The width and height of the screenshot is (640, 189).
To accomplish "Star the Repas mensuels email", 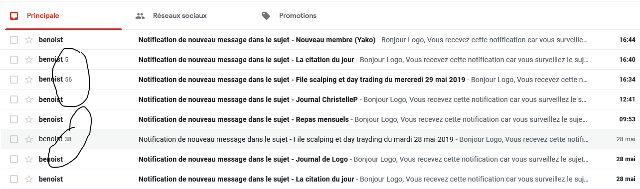I will [29, 119].
